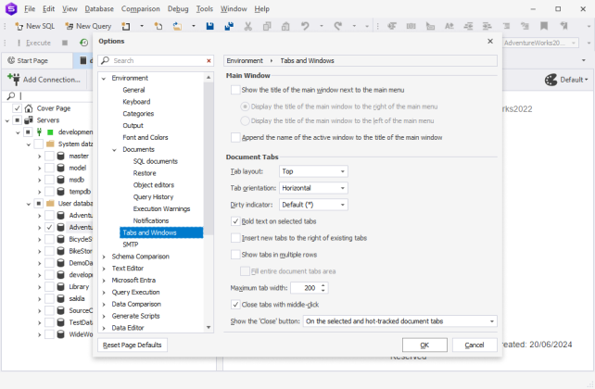Enable 'Show the title of the main window' checkbox
The image size is (595, 389).
235,90
